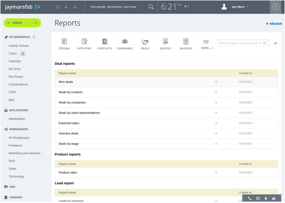Open the Deals by stage report
The width and height of the screenshot is (285, 203).
tap(69, 144)
